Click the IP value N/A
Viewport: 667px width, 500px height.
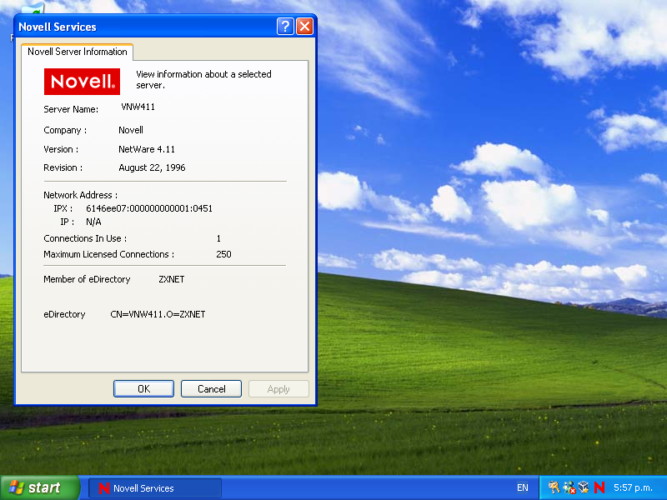tap(93, 222)
